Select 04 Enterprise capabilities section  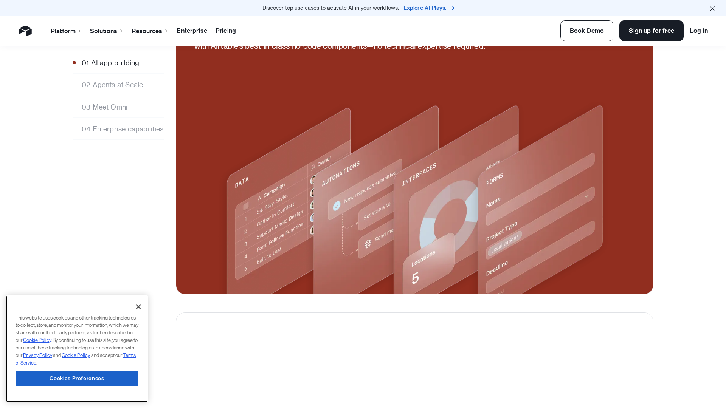(x=123, y=129)
